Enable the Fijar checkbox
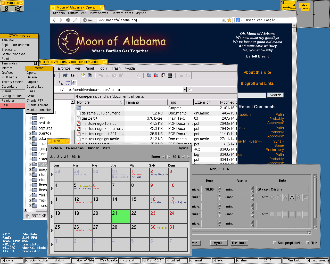Image resolution: width=330 pixels, height=264 pixels. point(307,243)
